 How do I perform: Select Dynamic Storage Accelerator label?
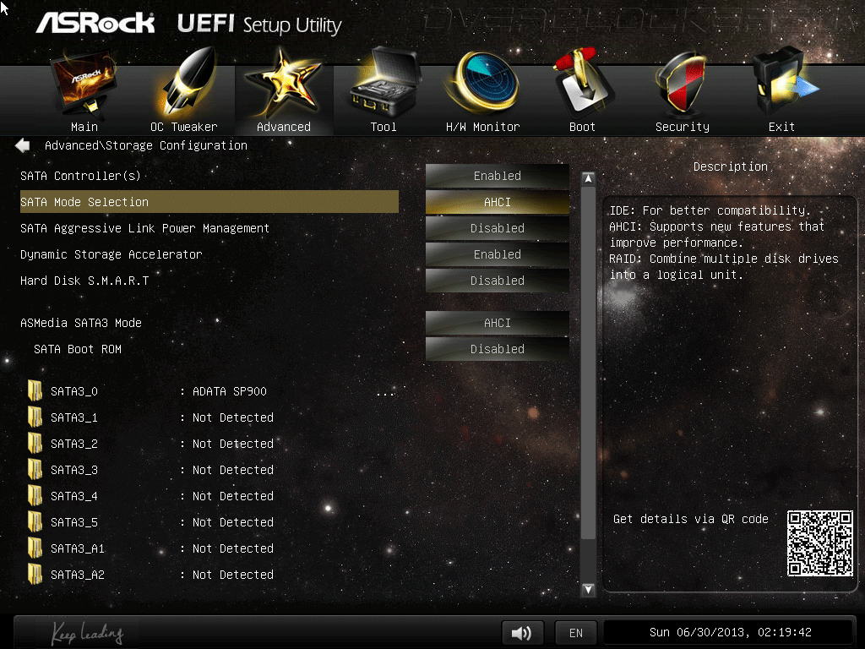pyautogui.click(x=111, y=254)
